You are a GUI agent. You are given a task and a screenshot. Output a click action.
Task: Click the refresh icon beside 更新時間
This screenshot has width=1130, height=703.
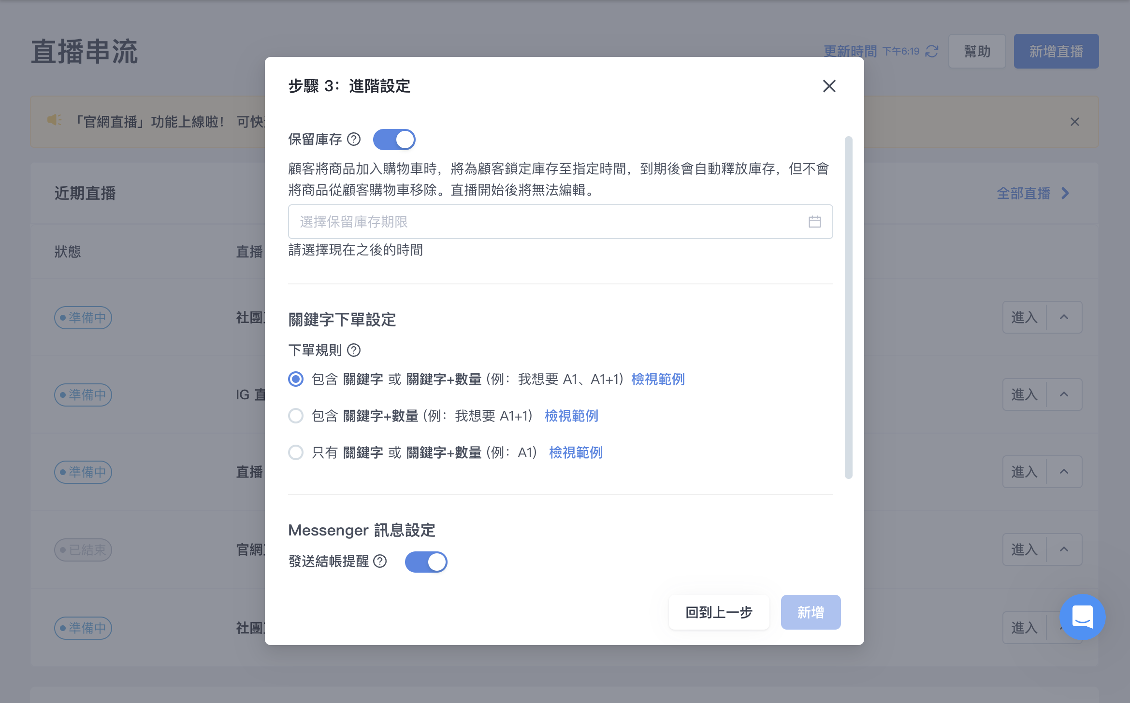coord(931,51)
